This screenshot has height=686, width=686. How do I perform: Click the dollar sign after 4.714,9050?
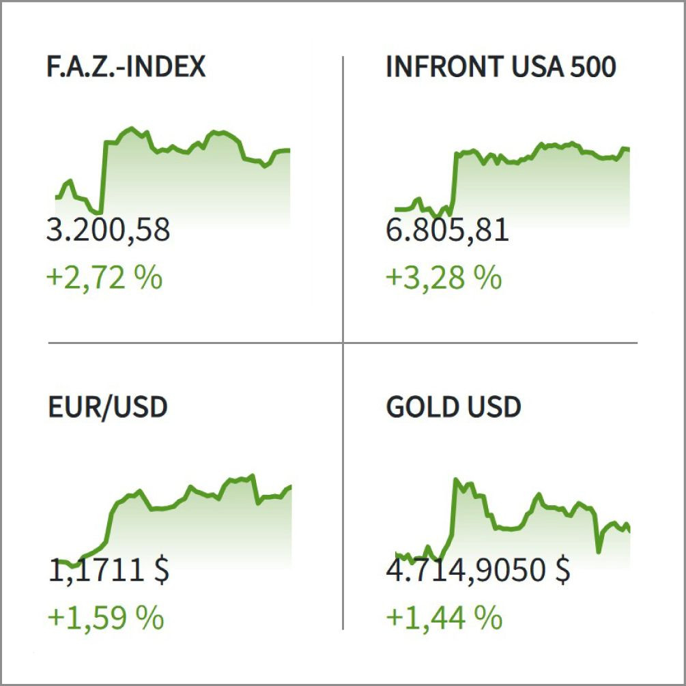562,569
